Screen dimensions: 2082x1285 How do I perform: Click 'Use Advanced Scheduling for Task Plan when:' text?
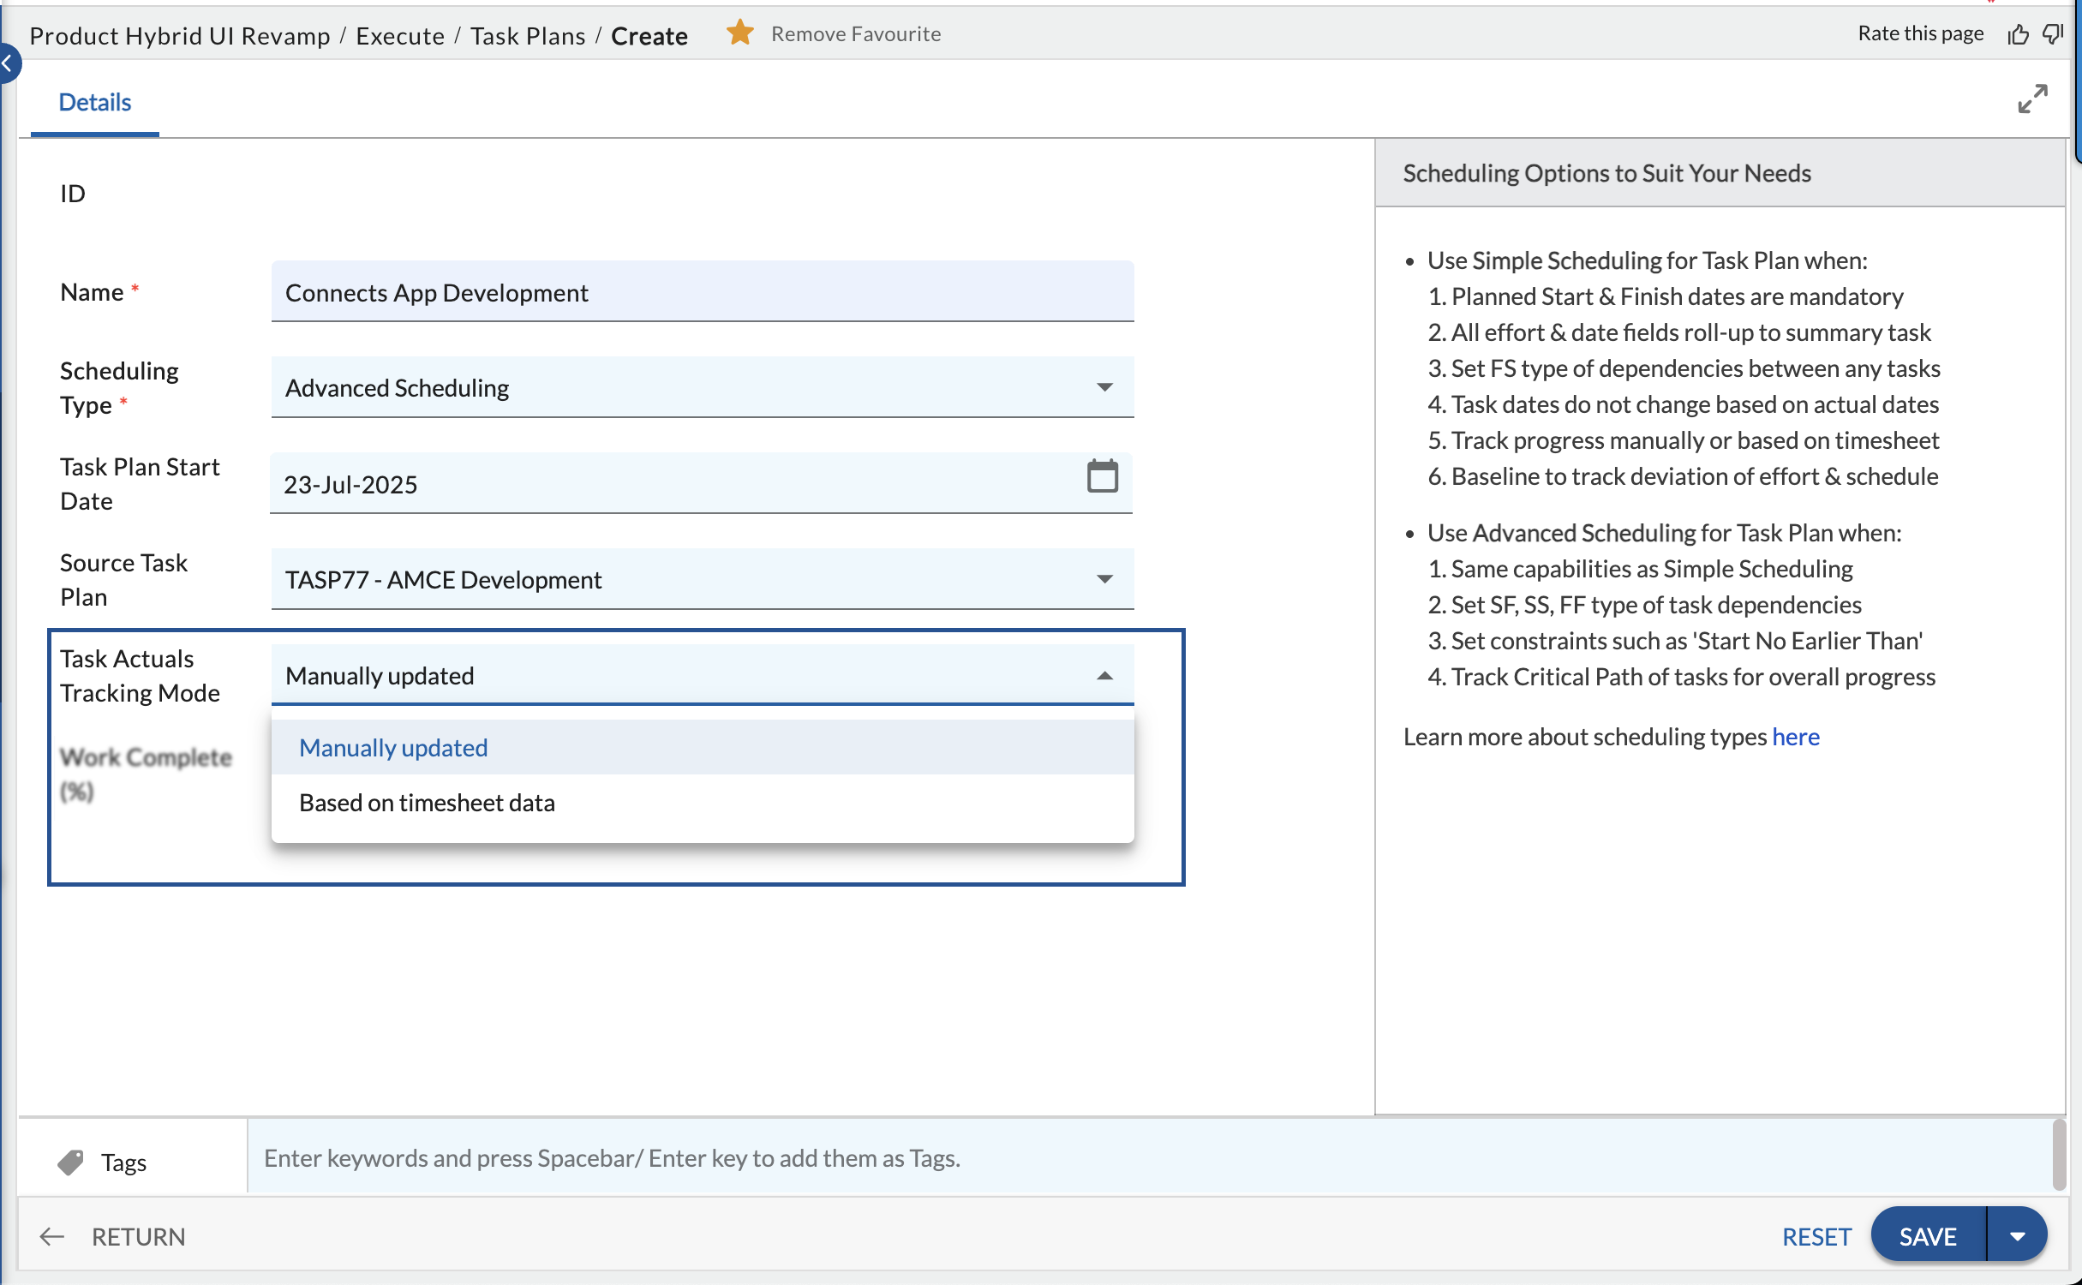1664,532
